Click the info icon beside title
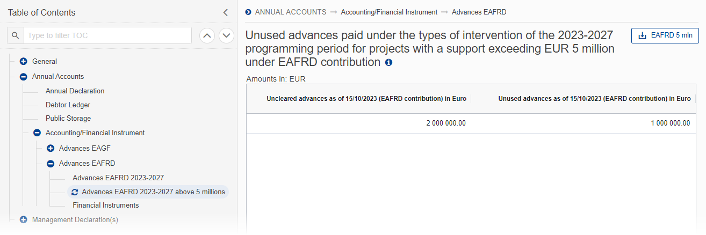 click(x=388, y=62)
